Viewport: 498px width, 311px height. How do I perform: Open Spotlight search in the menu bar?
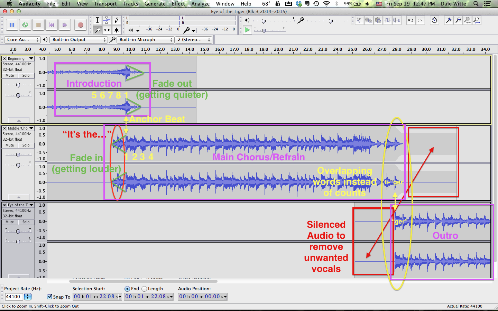(x=476, y=4)
